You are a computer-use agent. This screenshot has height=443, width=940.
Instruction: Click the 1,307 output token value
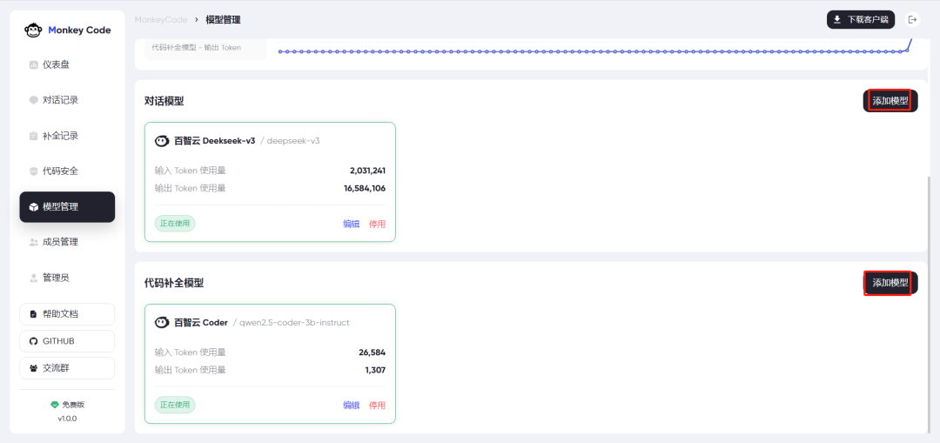375,370
